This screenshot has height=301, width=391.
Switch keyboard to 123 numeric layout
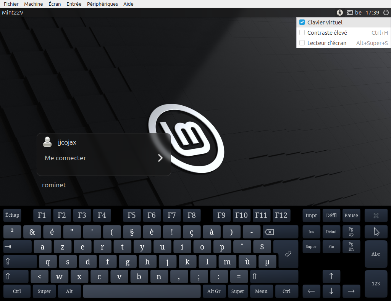376,284
